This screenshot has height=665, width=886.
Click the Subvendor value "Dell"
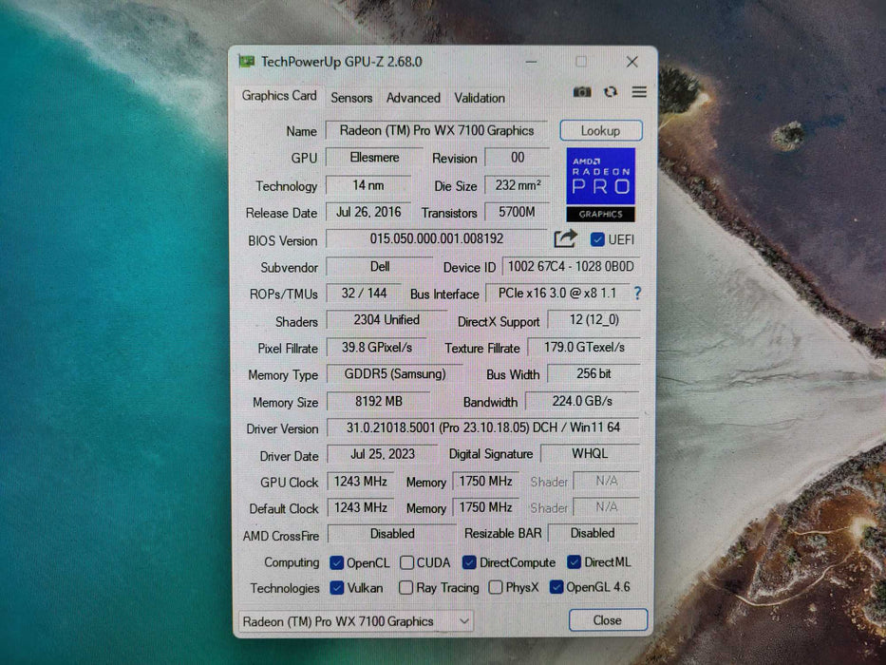pyautogui.click(x=380, y=266)
